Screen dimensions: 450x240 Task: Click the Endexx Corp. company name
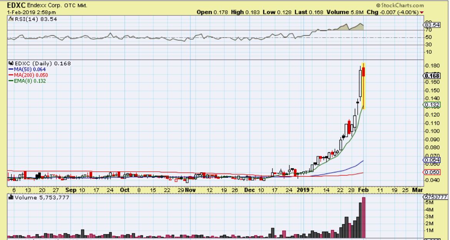click(44, 5)
